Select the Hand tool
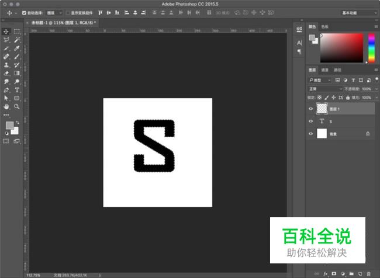Viewport: 380px width, 278px height. [6, 106]
